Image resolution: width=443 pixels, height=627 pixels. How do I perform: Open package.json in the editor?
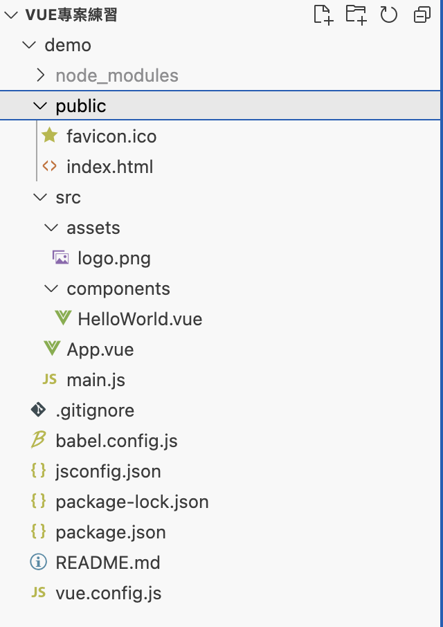pyautogui.click(x=111, y=532)
